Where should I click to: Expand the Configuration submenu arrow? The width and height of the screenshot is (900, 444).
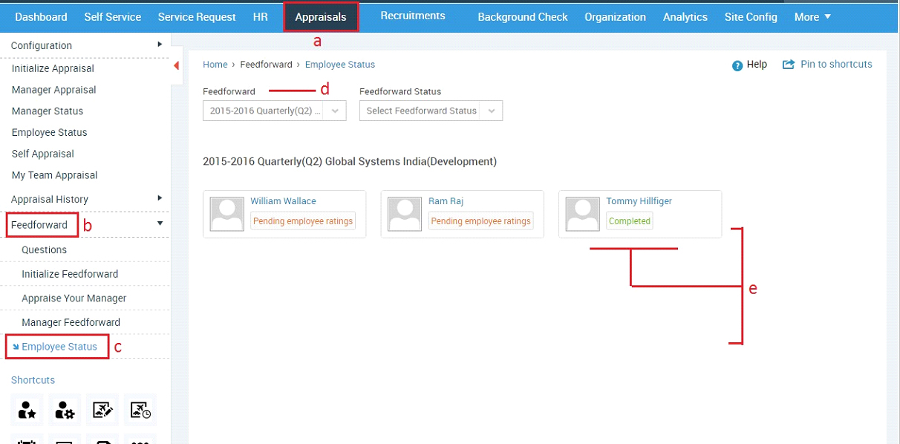tap(160, 45)
